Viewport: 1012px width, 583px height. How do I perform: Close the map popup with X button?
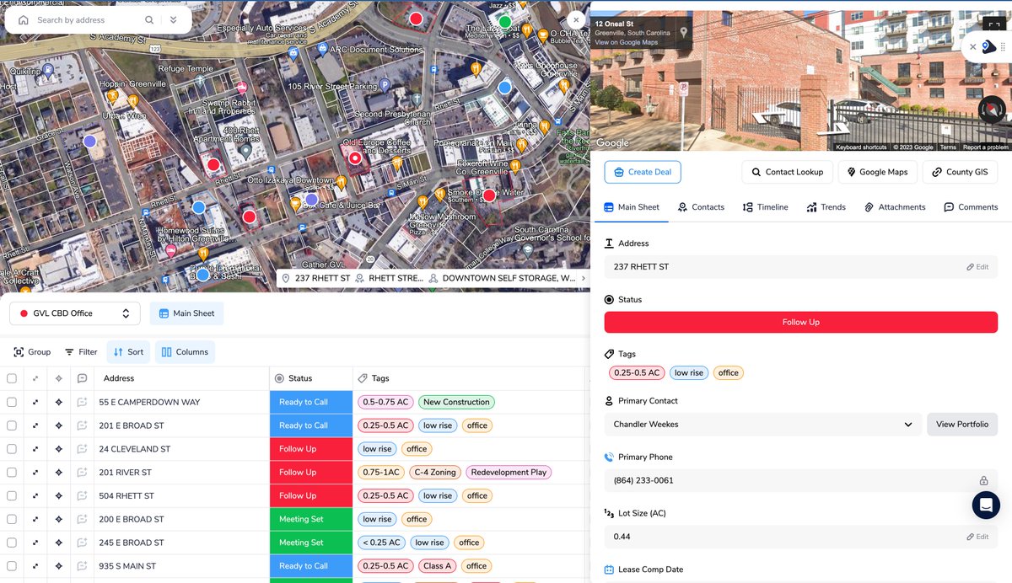(x=576, y=19)
